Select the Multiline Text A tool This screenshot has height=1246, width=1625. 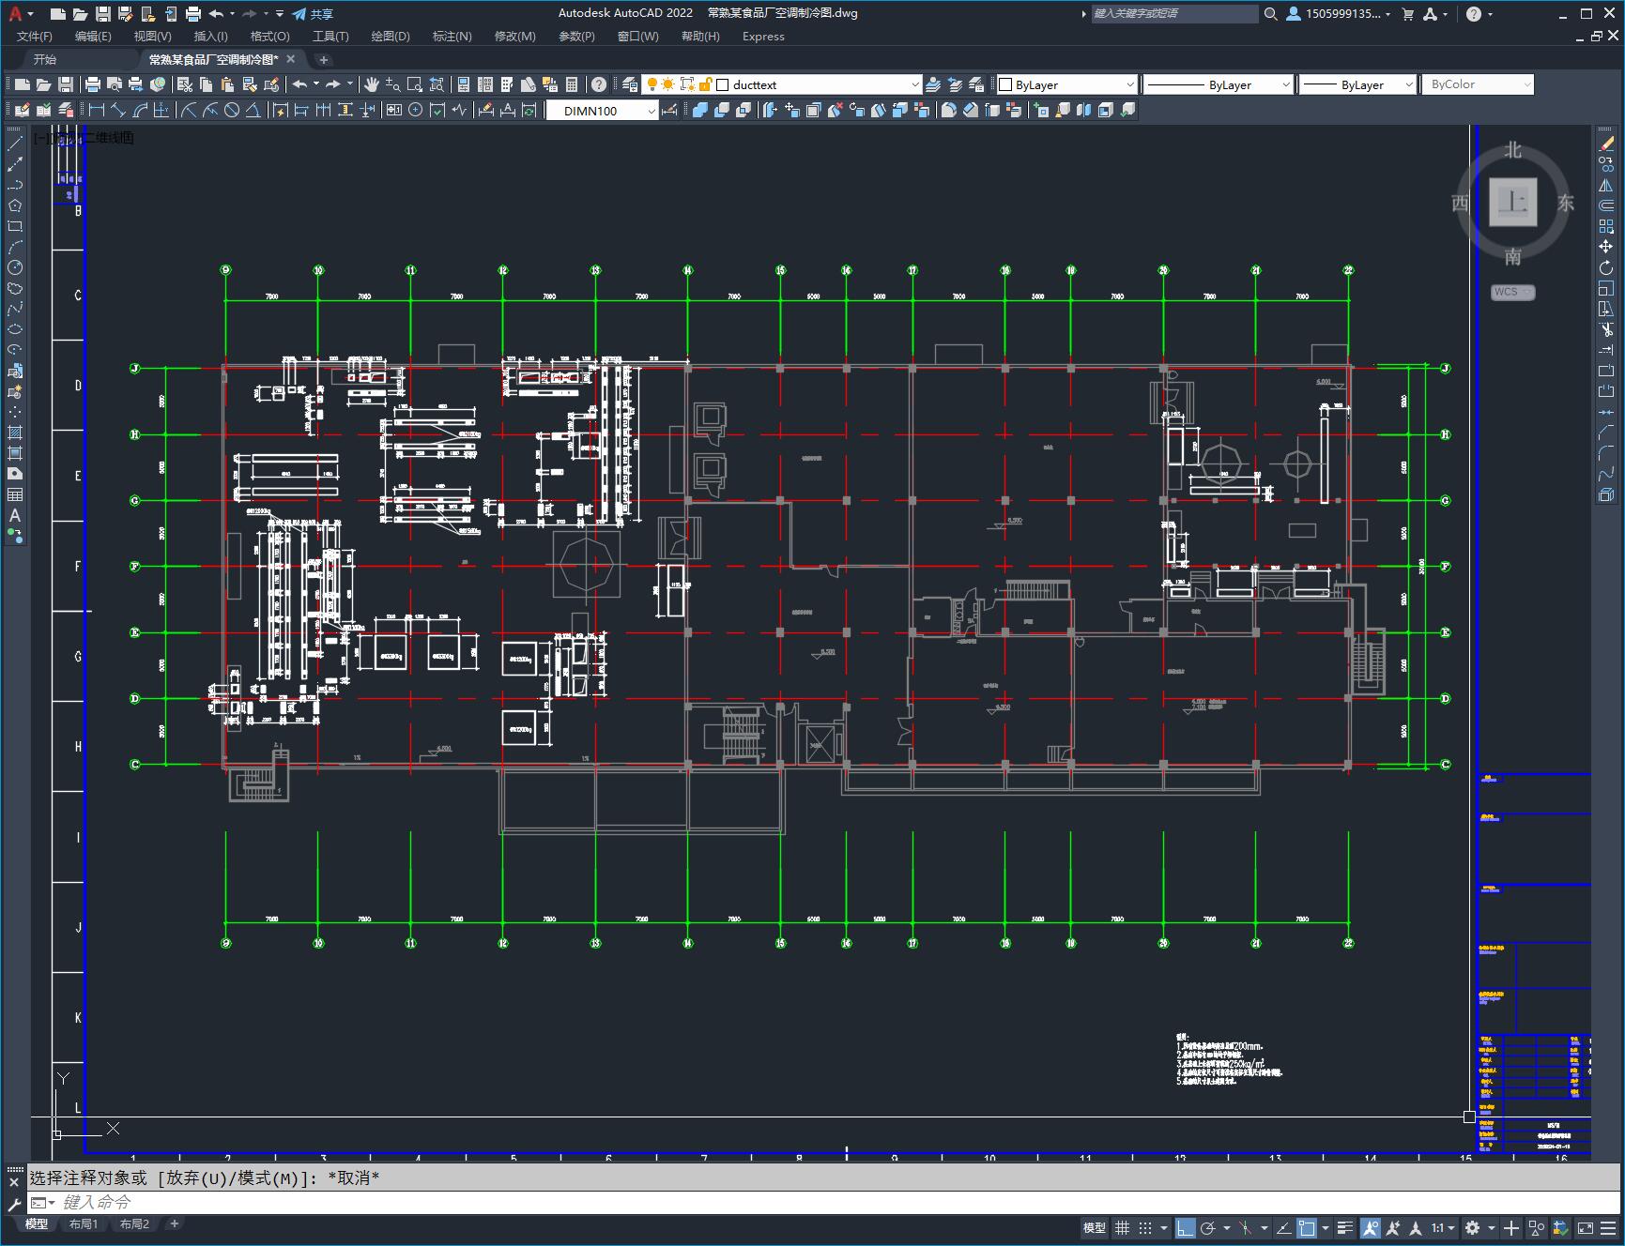[x=15, y=515]
